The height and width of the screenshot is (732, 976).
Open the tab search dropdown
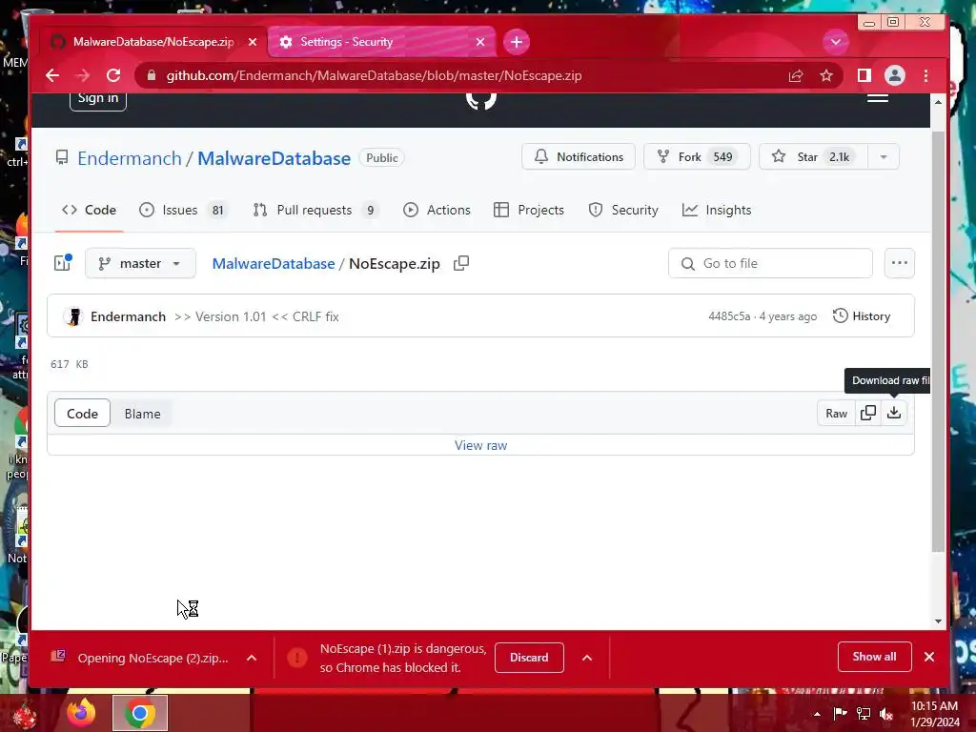coord(836,42)
